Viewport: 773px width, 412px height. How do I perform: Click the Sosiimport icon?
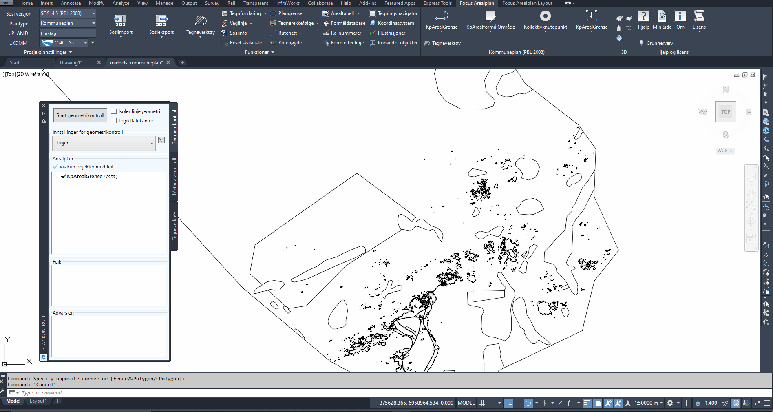pos(120,20)
